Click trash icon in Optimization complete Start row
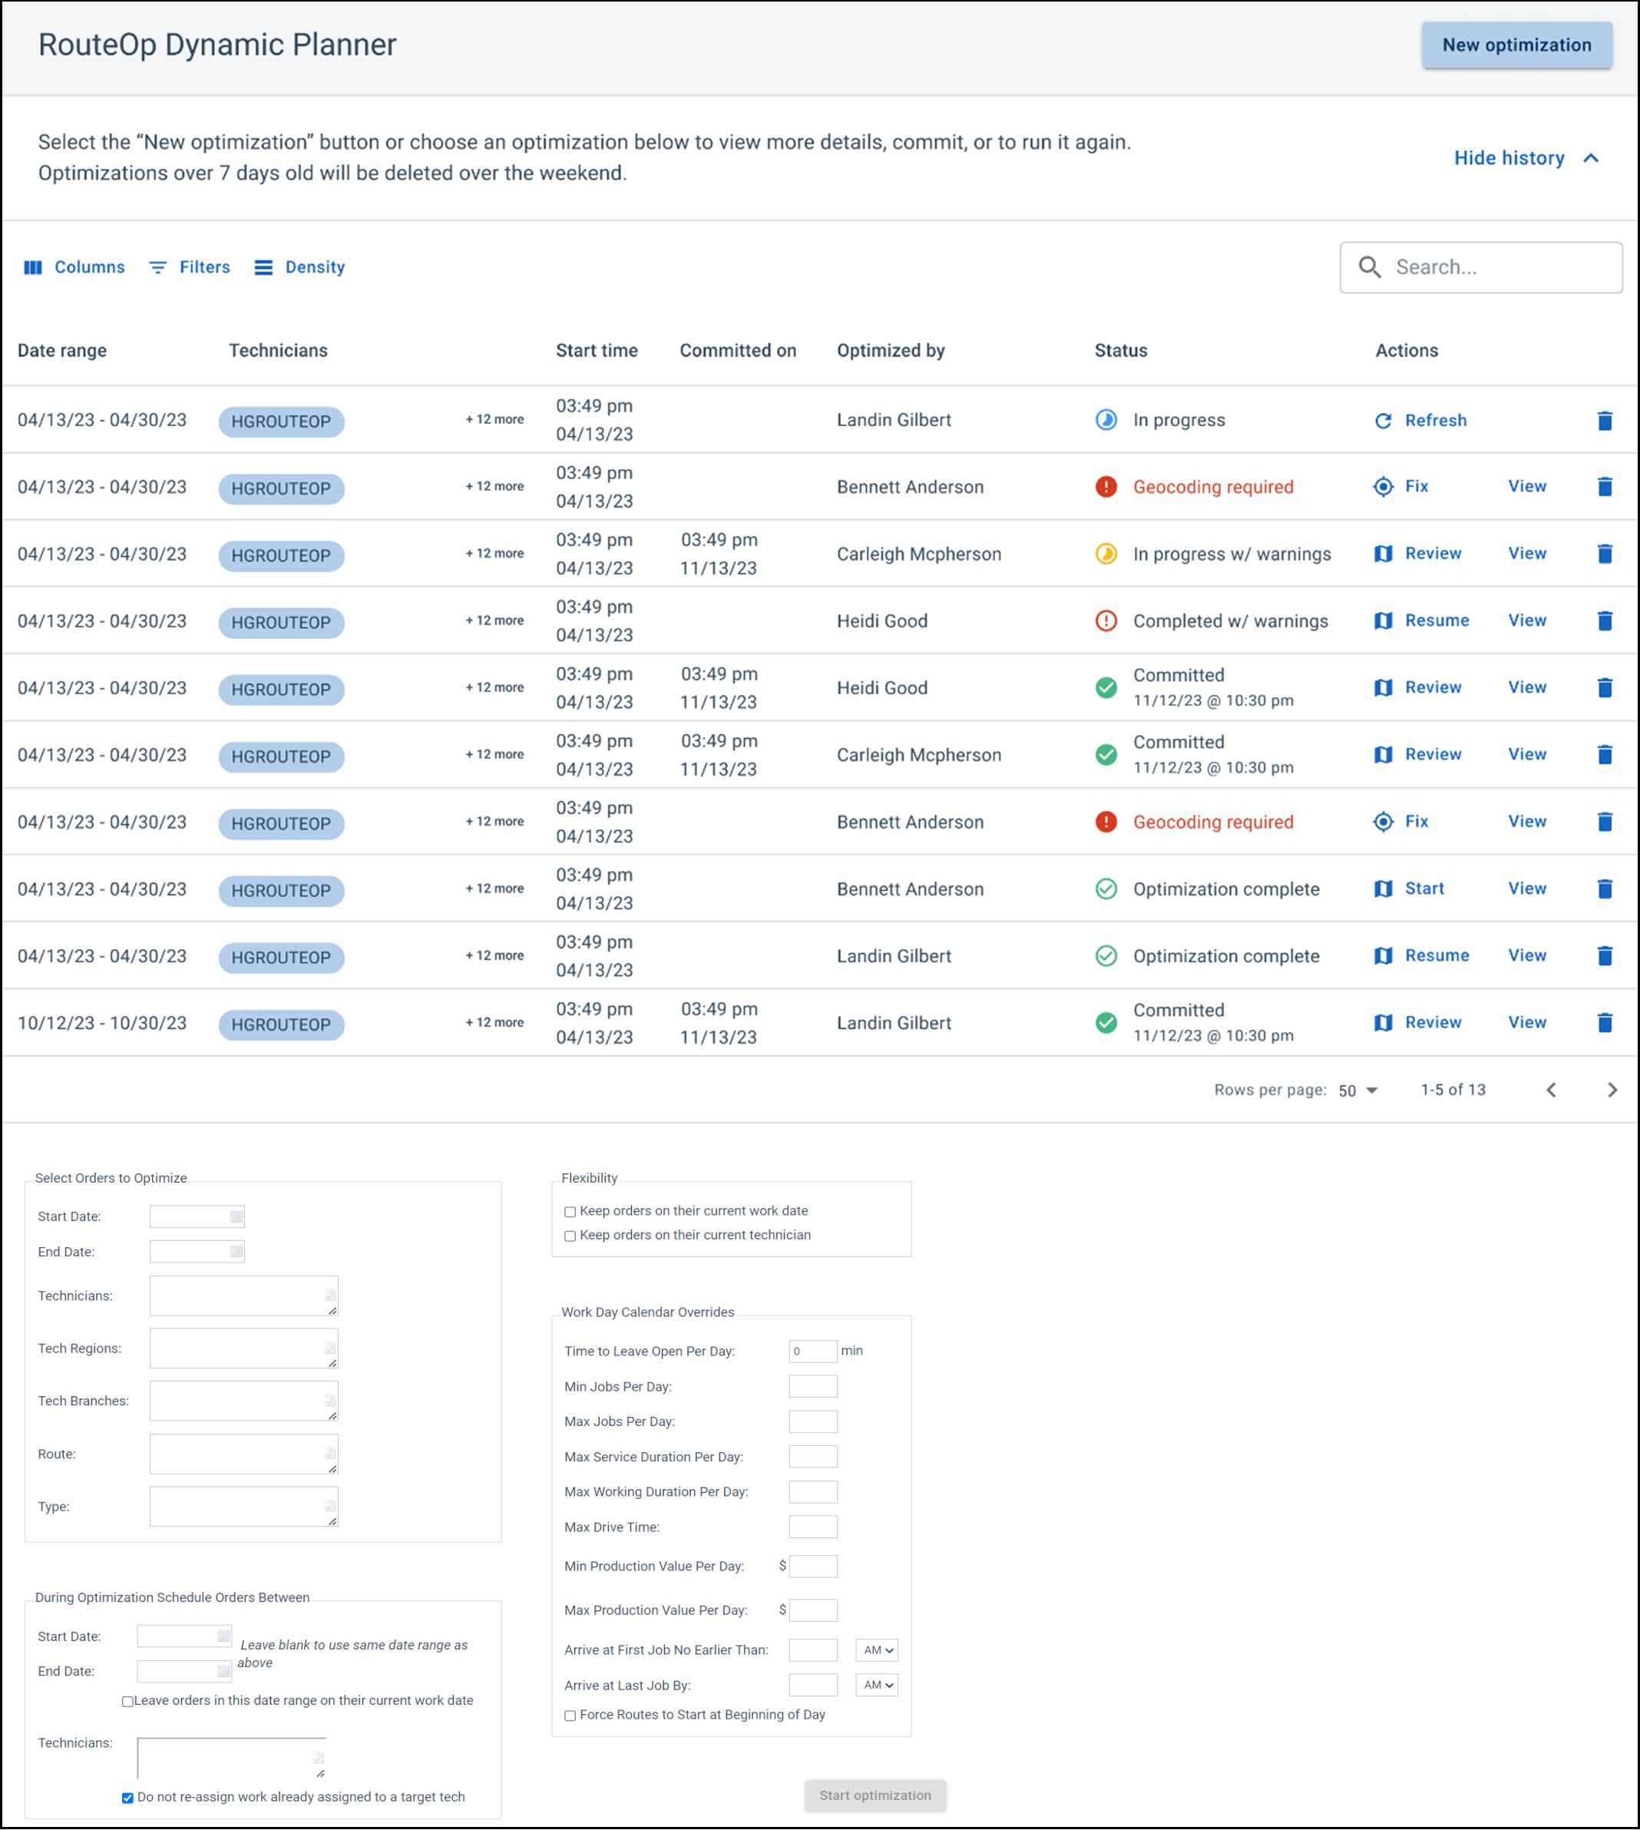Viewport: 1640px width, 1830px height. pyautogui.click(x=1604, y=889)
